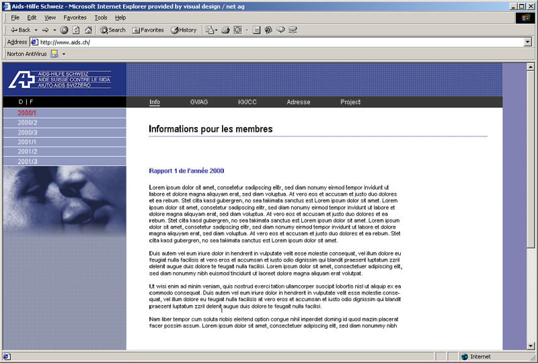Viewport: 538px width, 363px height.
Task: Click the Forward arrow button
Action: (x=45, y=30)
